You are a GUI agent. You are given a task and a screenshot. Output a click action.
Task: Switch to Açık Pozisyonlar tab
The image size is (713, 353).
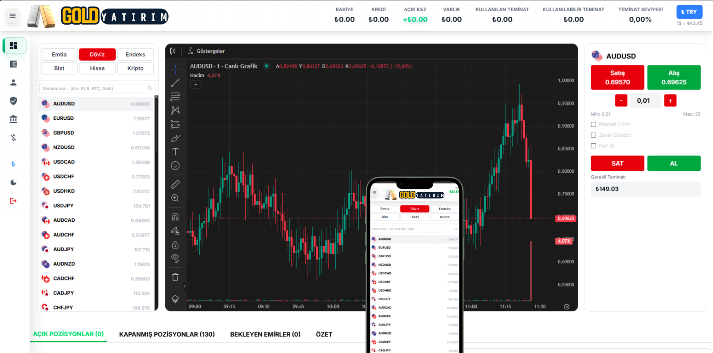point(69,334)
